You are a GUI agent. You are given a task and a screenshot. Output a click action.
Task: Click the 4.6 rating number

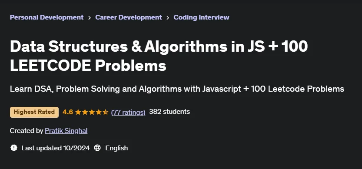(x=68, y=112)
